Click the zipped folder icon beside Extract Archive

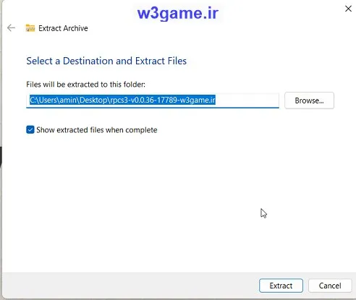pos(30,28)
